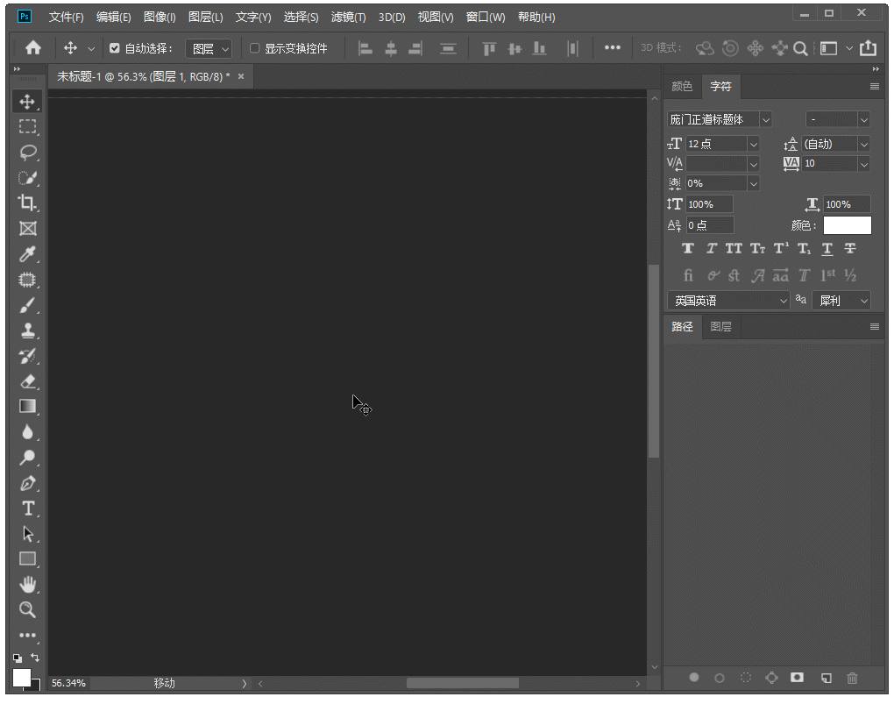Toggle Small Caps text style
This screenshot has width=894, height=704.
pyautogui.click(x=758, y=248)
